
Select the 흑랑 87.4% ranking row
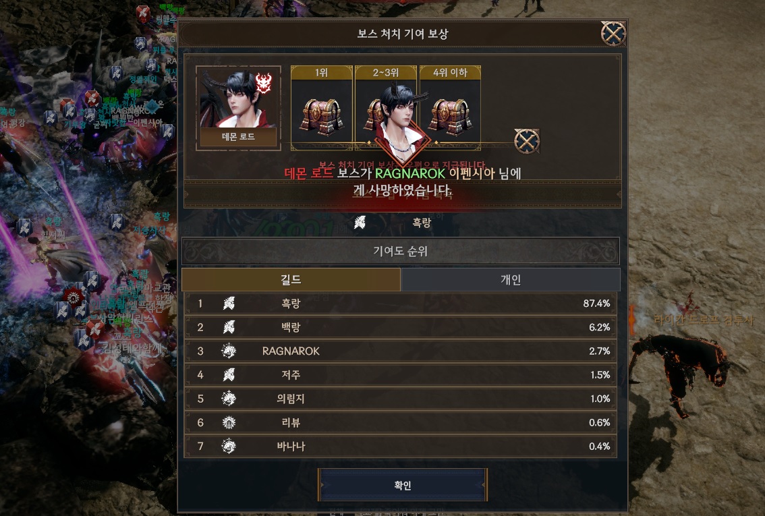[400, 304]
